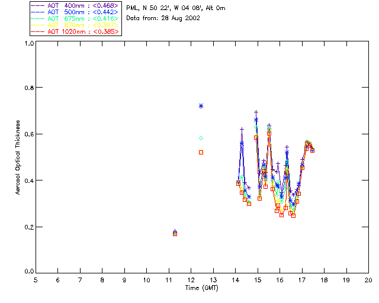Click the y-axis tick label 0.0
The image size is (379, 303).
click(x=29, y=272)
